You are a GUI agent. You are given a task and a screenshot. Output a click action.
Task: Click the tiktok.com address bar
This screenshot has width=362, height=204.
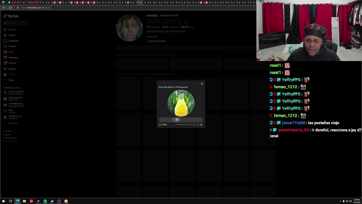click(x=136, y=8)
